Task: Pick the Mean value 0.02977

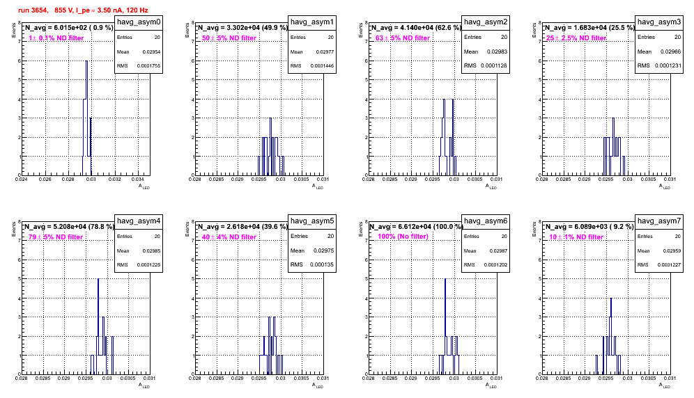Action: pos(325,51)
